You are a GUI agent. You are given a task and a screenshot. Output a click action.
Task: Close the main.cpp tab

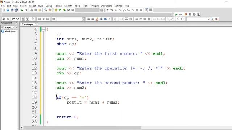coord(36,24)
